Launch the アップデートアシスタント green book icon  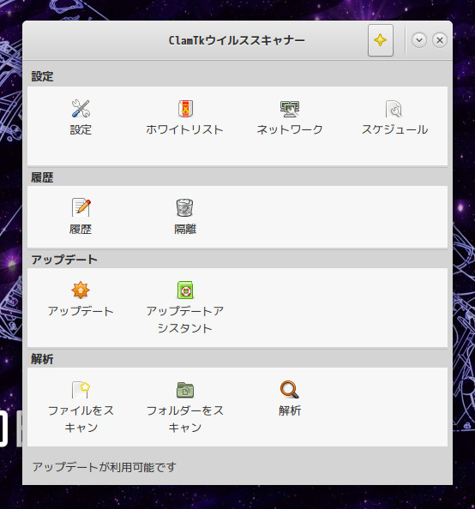click(x=185, y=290)
